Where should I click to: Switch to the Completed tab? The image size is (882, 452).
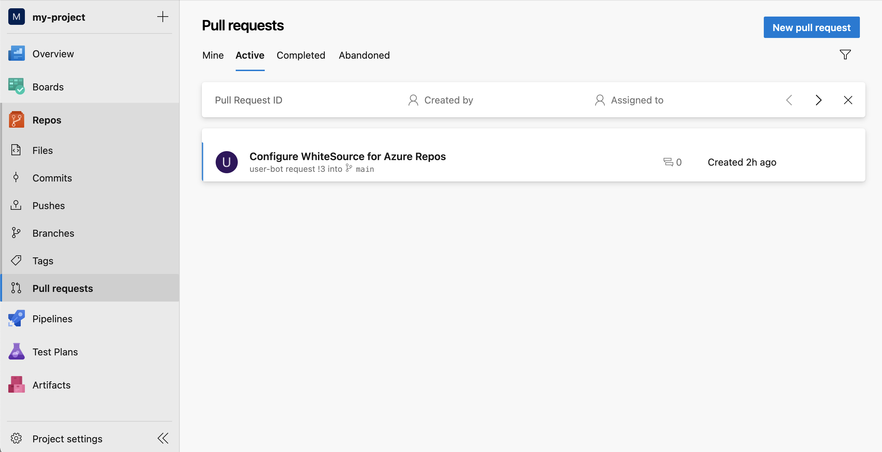pyautogui.click(x=301, y=55)
